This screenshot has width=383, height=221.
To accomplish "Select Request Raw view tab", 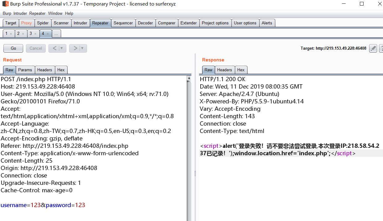I will 10,70.
